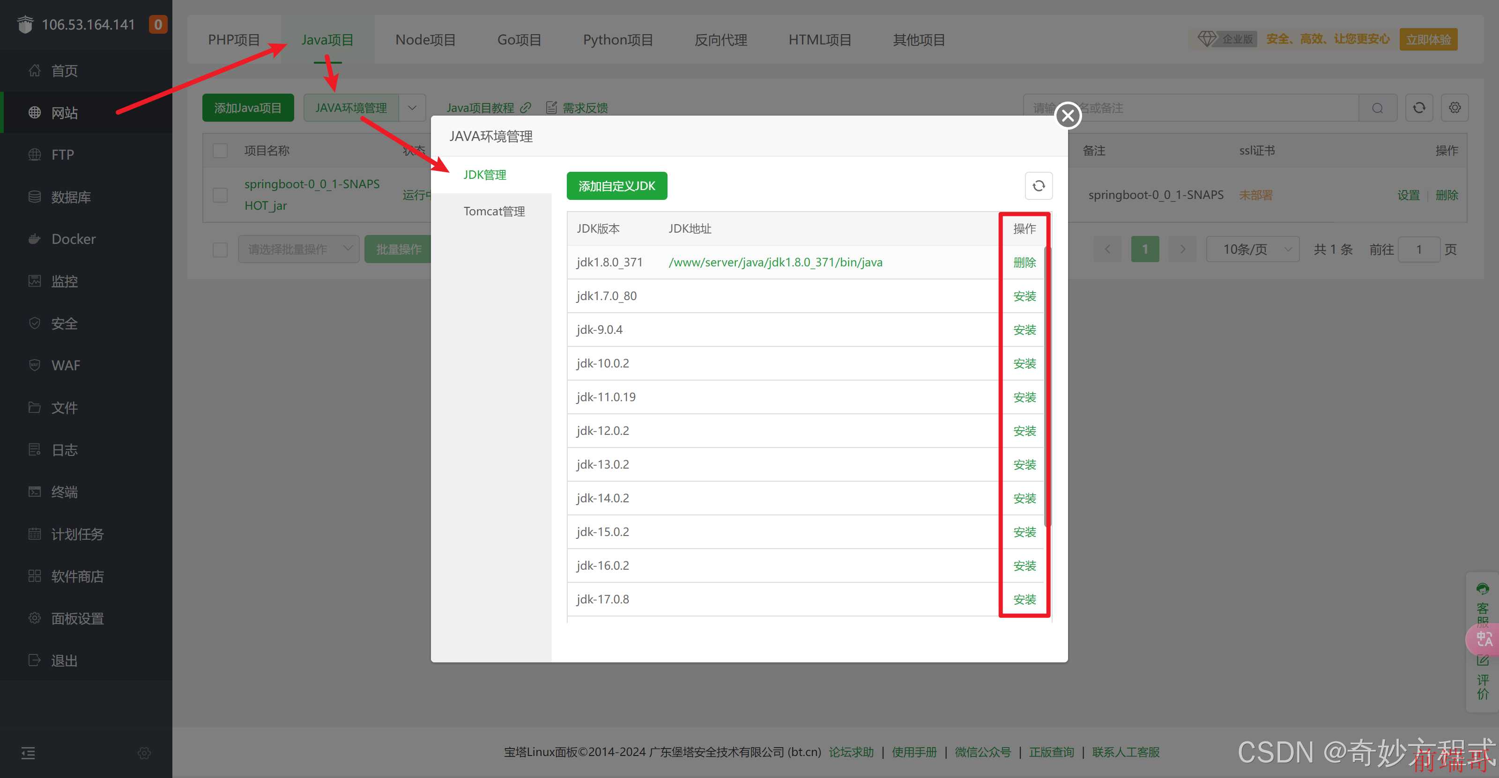Click the orange notification badge 0
The image size is (1499, 778).
[158, 24]
